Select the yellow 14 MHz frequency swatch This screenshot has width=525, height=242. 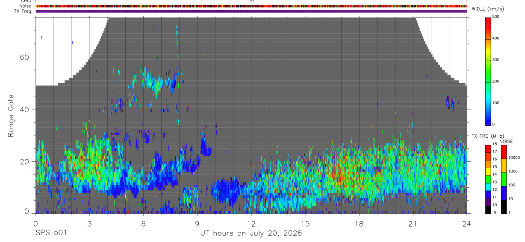point(488,172)
